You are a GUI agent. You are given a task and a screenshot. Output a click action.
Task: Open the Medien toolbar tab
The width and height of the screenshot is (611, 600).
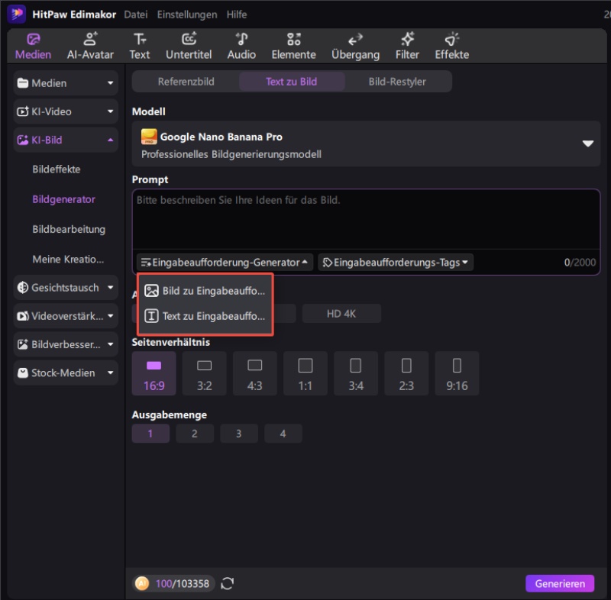33,47
